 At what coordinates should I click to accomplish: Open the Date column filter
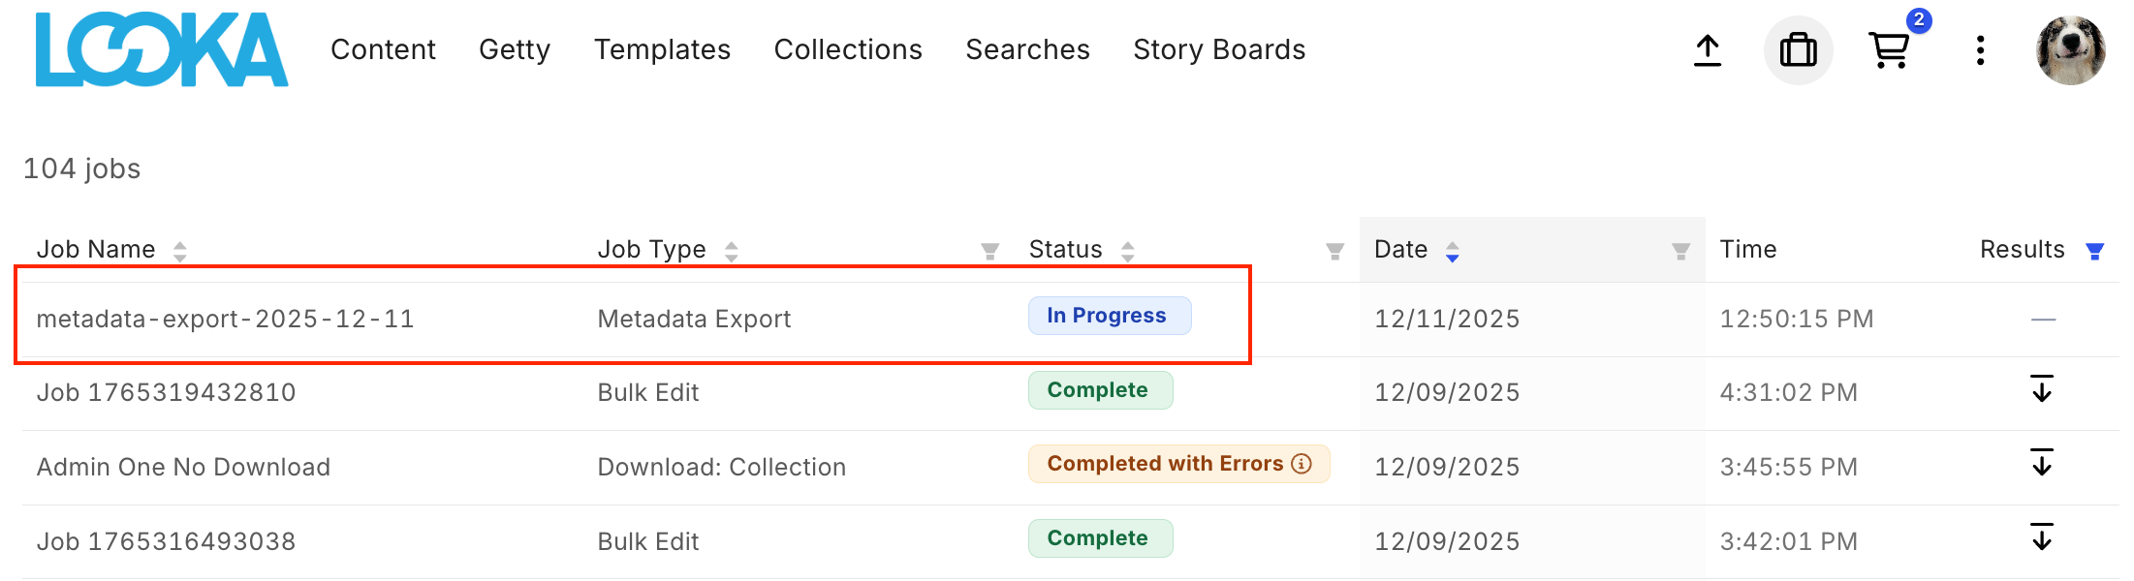coord(1680,252)
